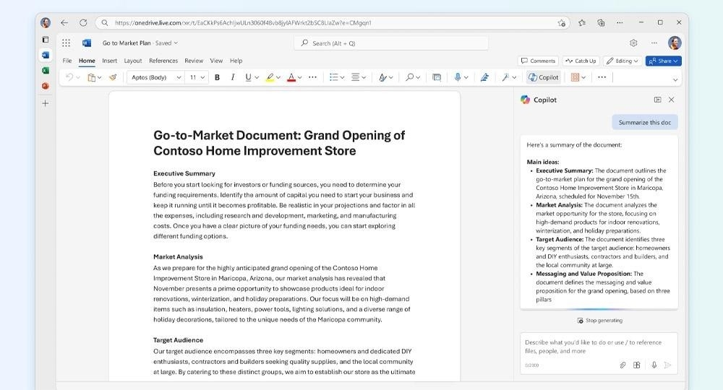Click the Designer wand icon
The image size is (723, 390).
tap(506, 77)
